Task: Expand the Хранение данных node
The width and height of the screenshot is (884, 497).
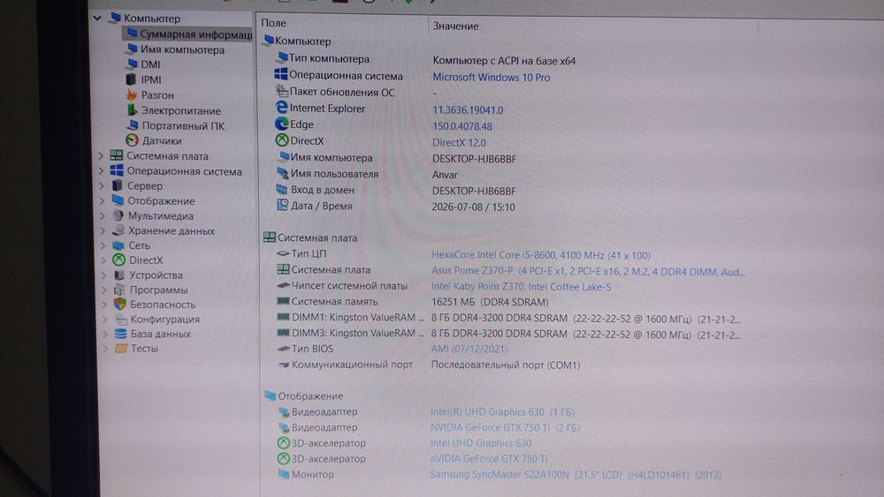Action: [x=103, y=230]
